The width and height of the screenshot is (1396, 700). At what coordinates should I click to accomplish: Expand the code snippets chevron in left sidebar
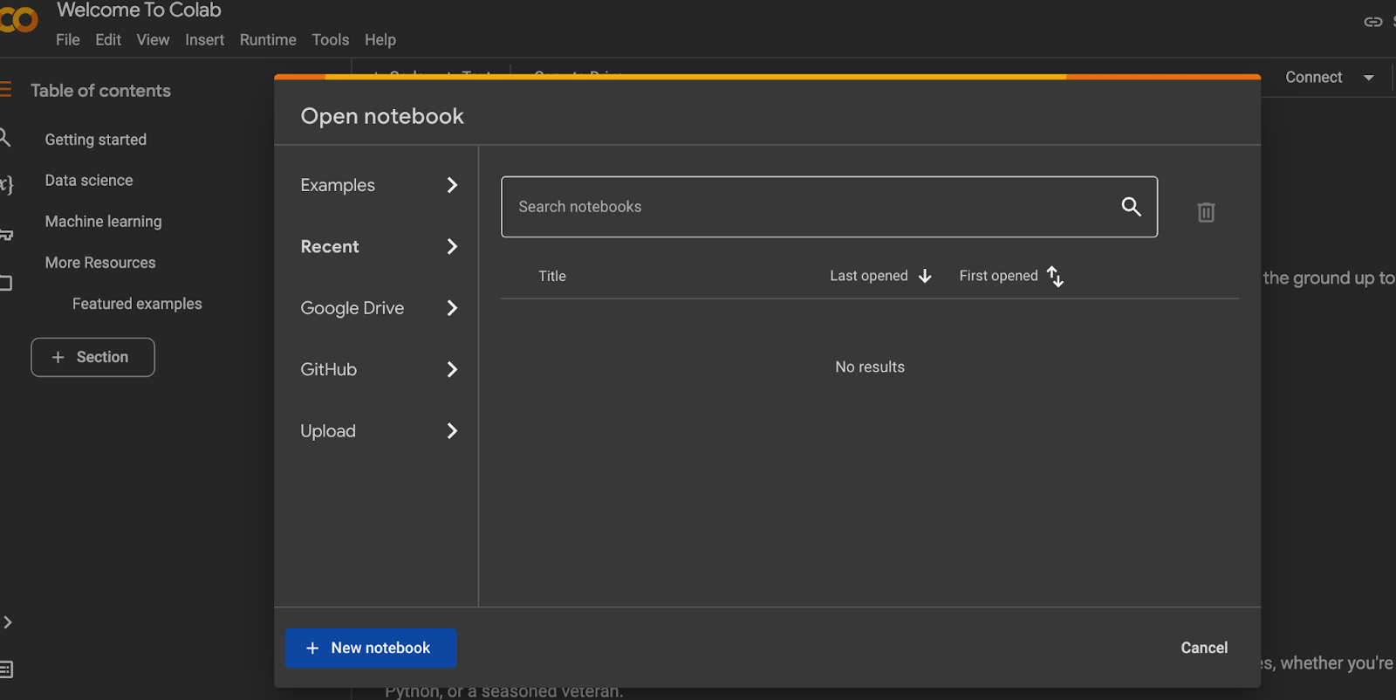tap(7, 622)
